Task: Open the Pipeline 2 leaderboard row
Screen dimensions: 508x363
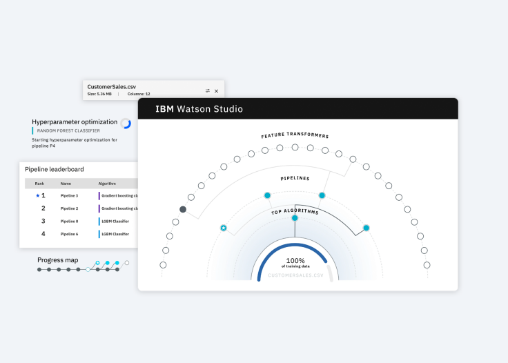Action: pyautogui.click(x=81, y=208)
